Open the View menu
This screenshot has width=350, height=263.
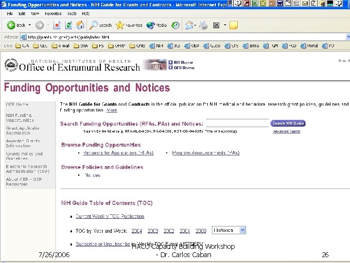tap(35, 14)
